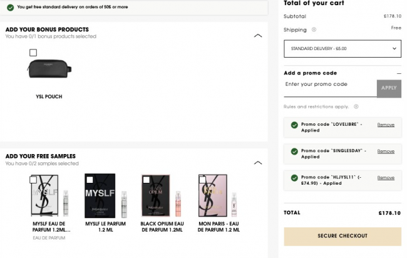Viewport: 407px width, 258px height.
Task: Check the Mon Paris sample checkbox
Action: click(x=202, y=180)
